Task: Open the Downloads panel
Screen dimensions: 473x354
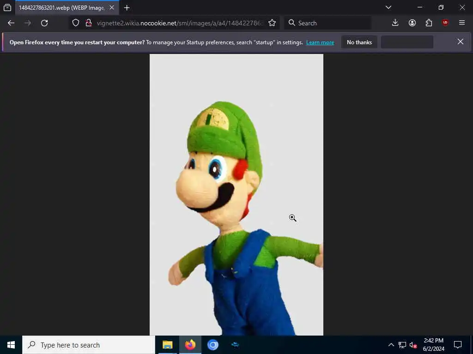Action: click(395, 23)
